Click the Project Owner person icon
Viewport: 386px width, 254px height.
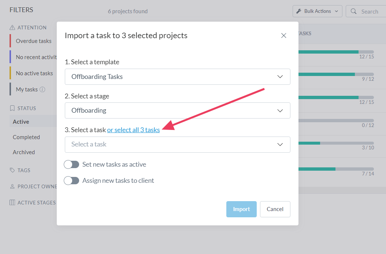[x=12, y=186]
